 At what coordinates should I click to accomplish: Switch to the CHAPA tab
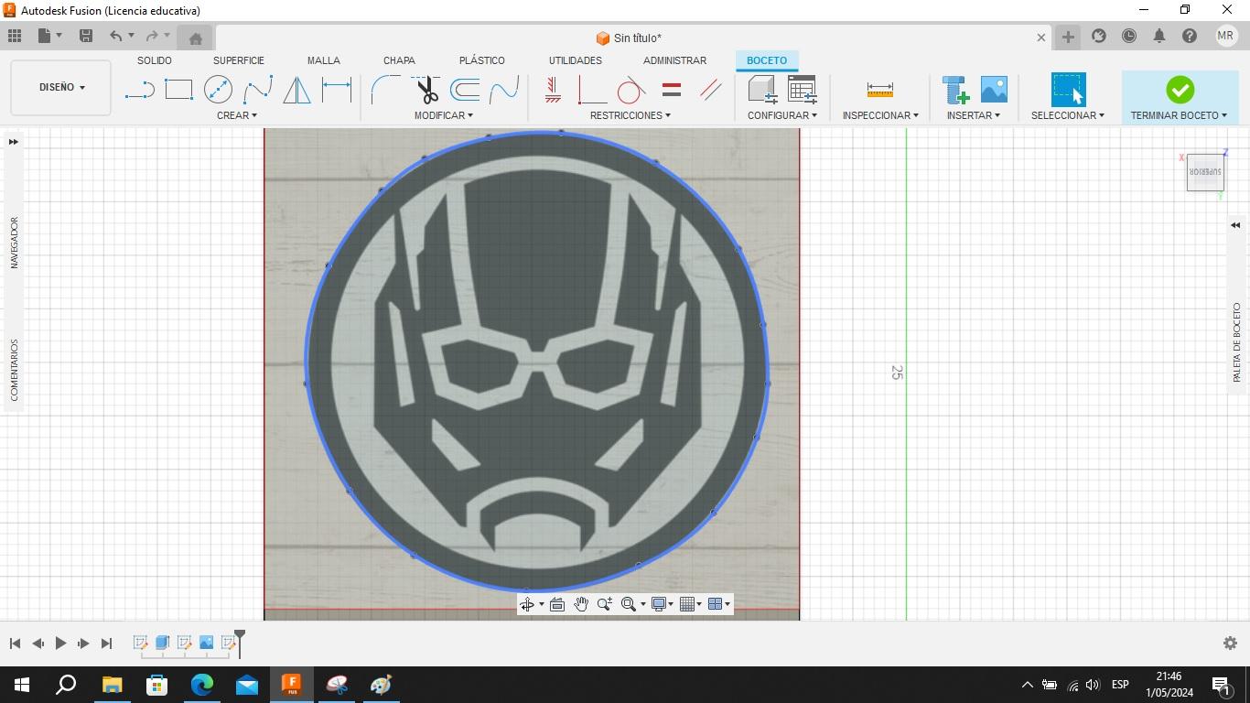399,60
